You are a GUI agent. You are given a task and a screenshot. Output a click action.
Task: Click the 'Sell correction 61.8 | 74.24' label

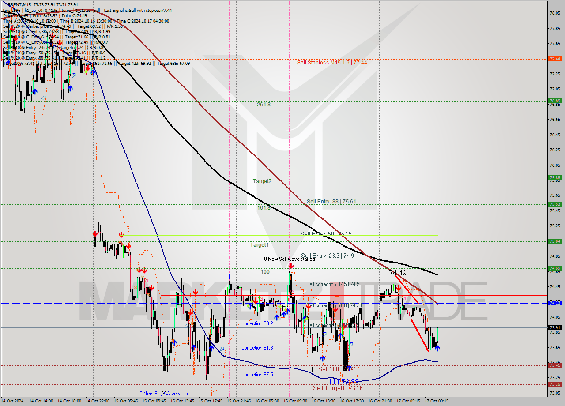(334, 305)
